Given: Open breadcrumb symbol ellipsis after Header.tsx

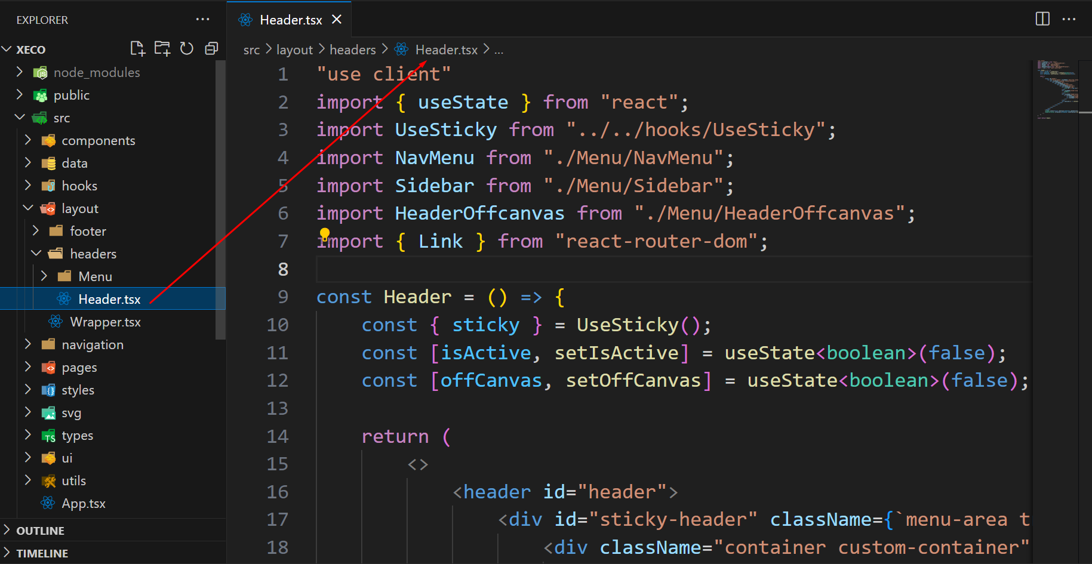Looking at the screenshot, I should (x=499, y=51).
